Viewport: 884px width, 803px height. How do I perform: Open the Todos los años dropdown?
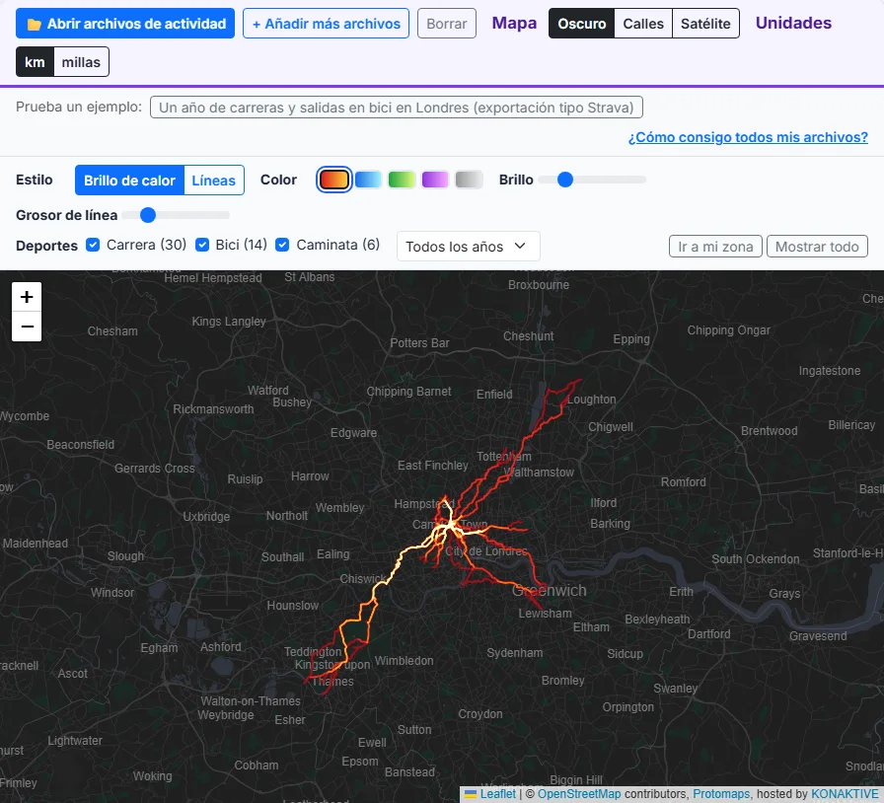coord(468,246)
